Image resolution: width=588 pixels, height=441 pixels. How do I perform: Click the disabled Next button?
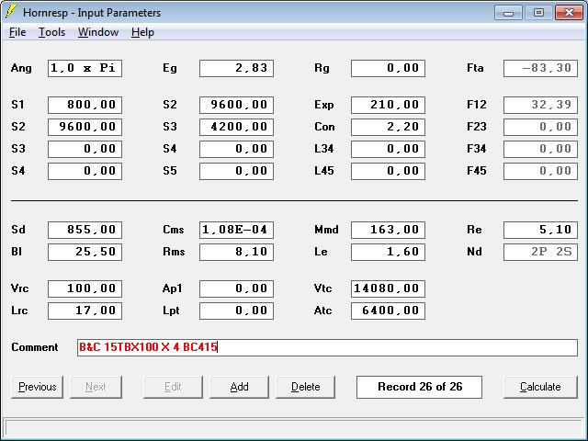pyautogui.click(x=96, y=387)
